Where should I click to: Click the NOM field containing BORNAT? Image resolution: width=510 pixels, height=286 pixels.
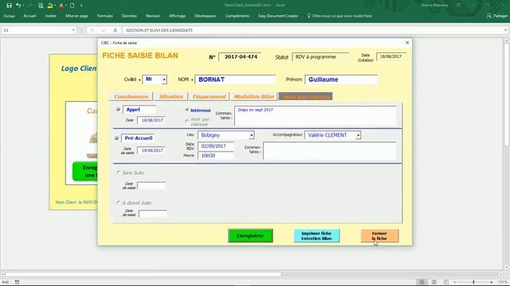coord(235,79)
